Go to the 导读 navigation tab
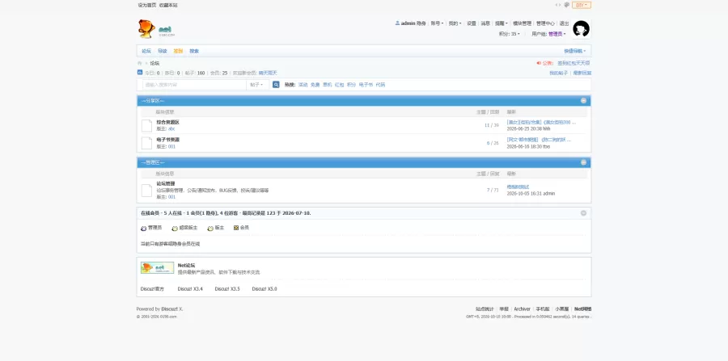The height and width of the screenshot is (361, 728). (x=162, y=51)
